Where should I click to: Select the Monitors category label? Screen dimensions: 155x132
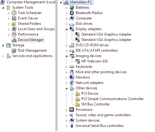tap(83, 77)
